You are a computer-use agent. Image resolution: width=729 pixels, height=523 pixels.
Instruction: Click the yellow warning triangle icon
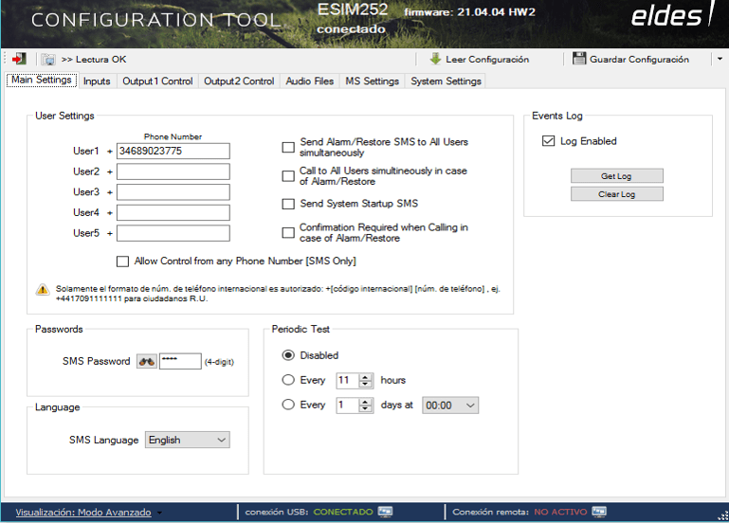click(43, 290)
